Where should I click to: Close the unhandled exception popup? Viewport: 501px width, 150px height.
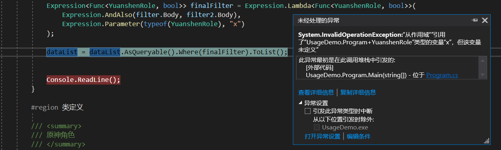[x=484, y=20]
